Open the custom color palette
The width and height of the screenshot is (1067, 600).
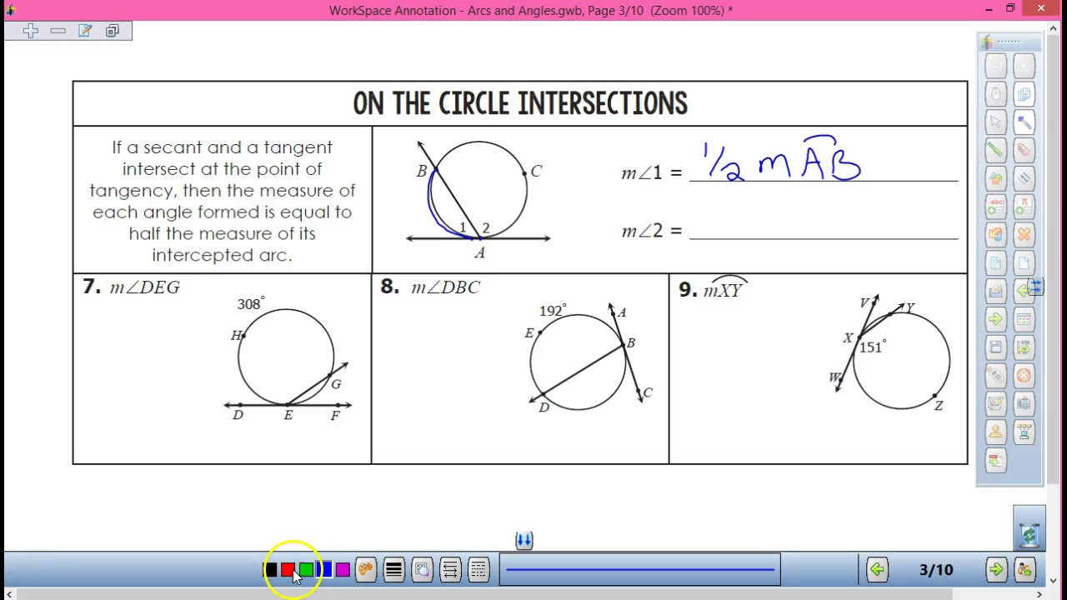[x=365, y=570]
